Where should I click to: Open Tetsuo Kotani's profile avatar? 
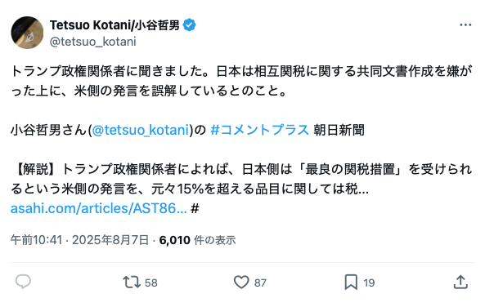[27, 33]
